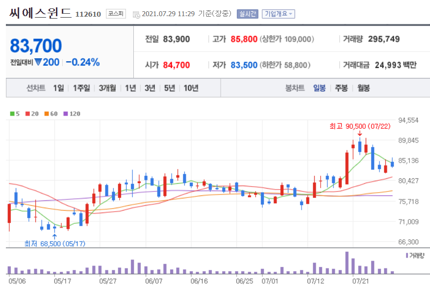Click the volume value 295,749
This screenshot has width=430, height=290.
[383, 39]
